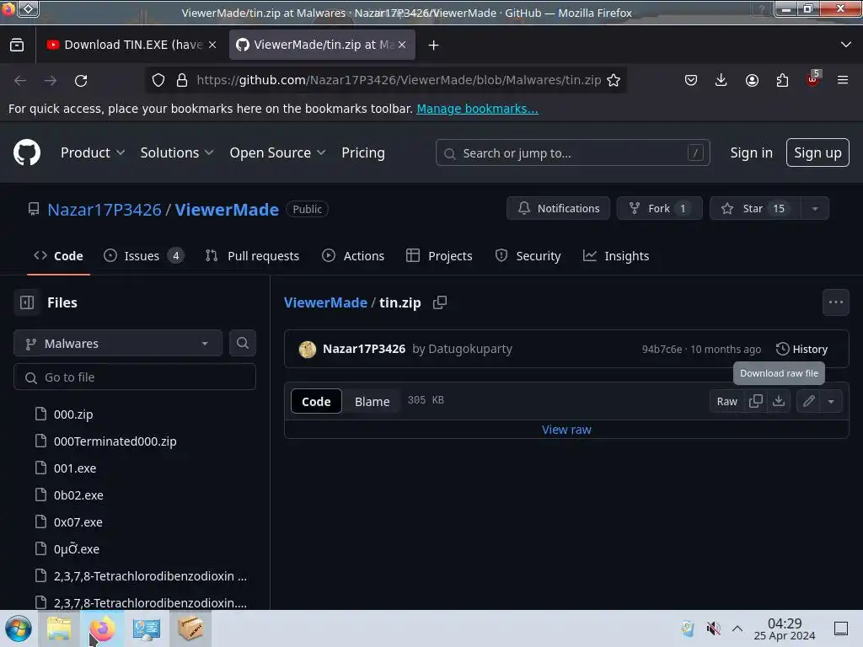Open the Pricing page
This screenshot has width=863, height=647.
pos(362,152)
